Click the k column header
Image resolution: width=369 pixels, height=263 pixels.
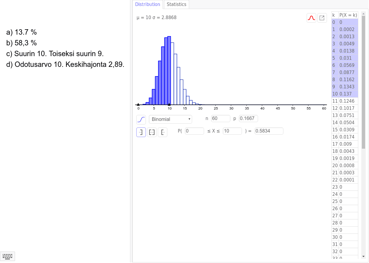(335, 15)
